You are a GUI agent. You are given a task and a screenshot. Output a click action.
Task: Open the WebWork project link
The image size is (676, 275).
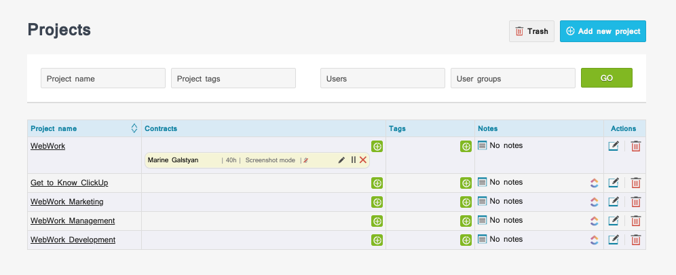[x=48, y=146]
